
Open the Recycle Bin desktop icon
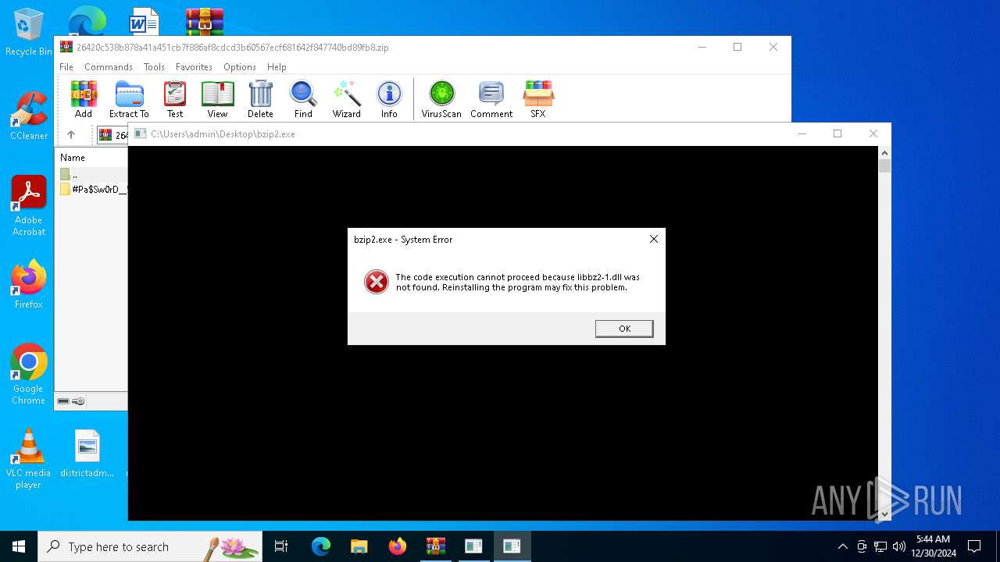tap(29, 33)
